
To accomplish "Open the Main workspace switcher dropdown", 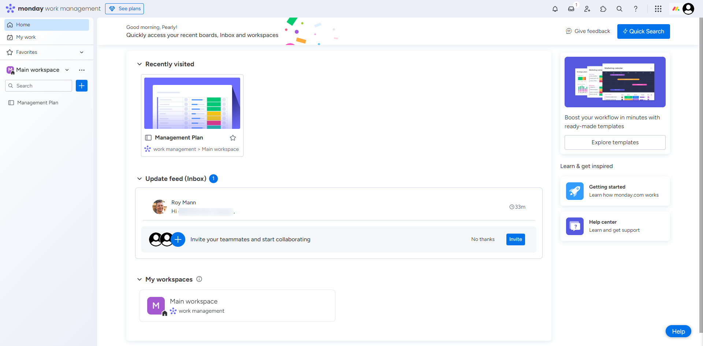I will tap(67, 70).
